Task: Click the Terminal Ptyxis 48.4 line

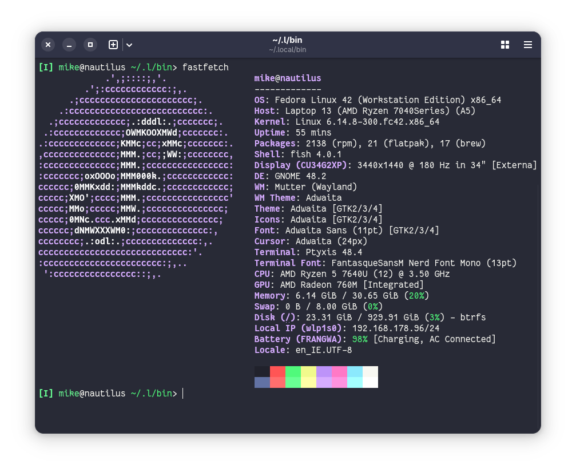Action: (x=308, y=252)
